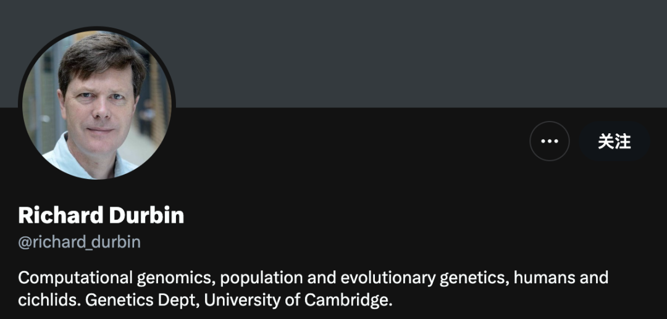Click the character 注 on the follow button

pyautogui.click(x=623, y=141)
